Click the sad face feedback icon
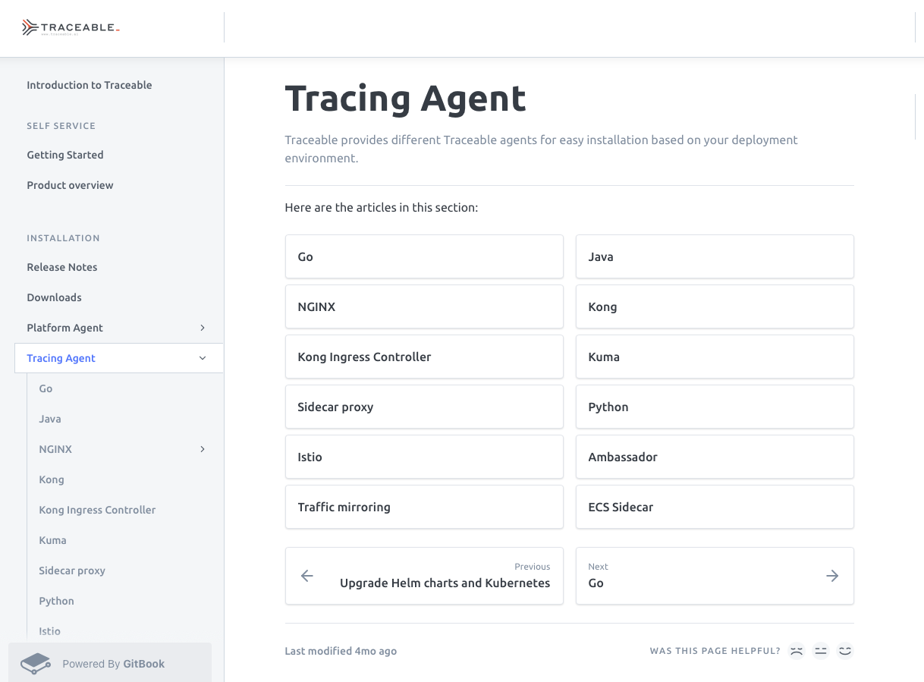This screenshot has width=924, height=682. (x=796, y=651)
